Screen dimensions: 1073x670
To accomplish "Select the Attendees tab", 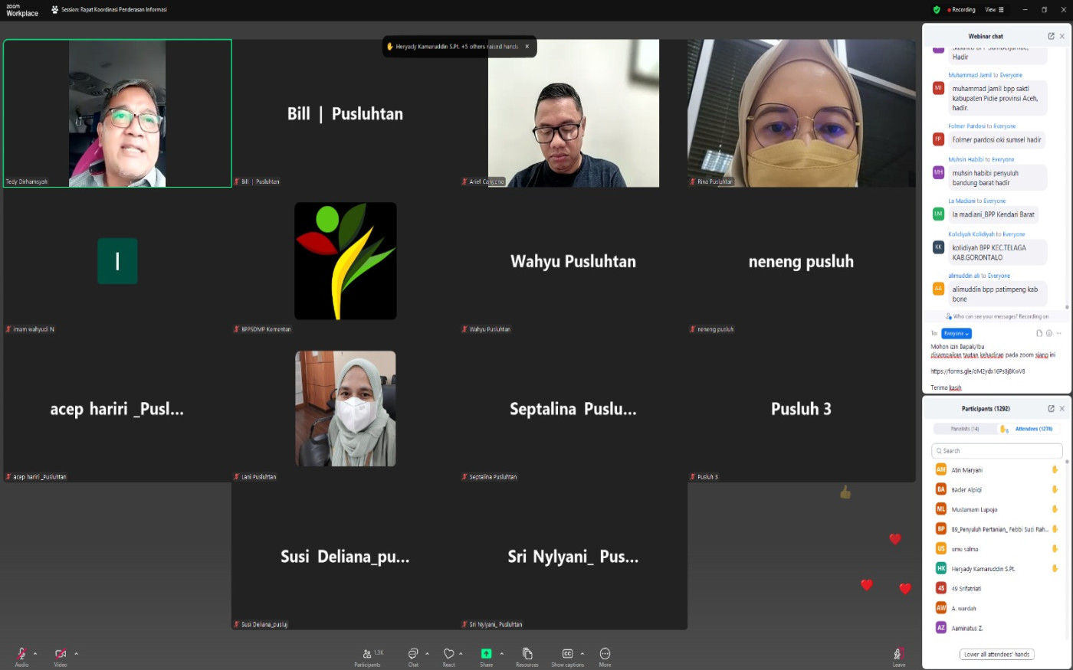I will (1033, 429).
